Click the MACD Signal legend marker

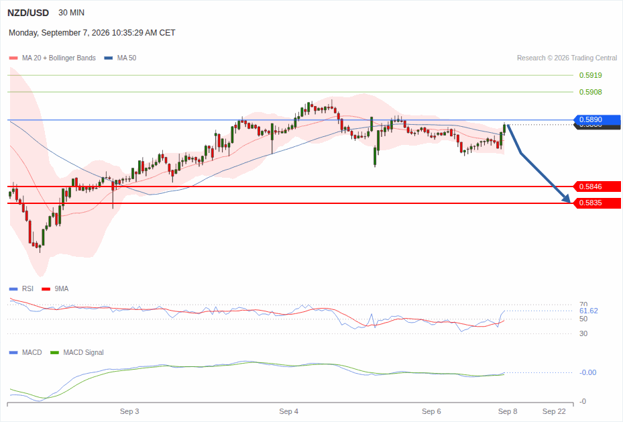54,352
